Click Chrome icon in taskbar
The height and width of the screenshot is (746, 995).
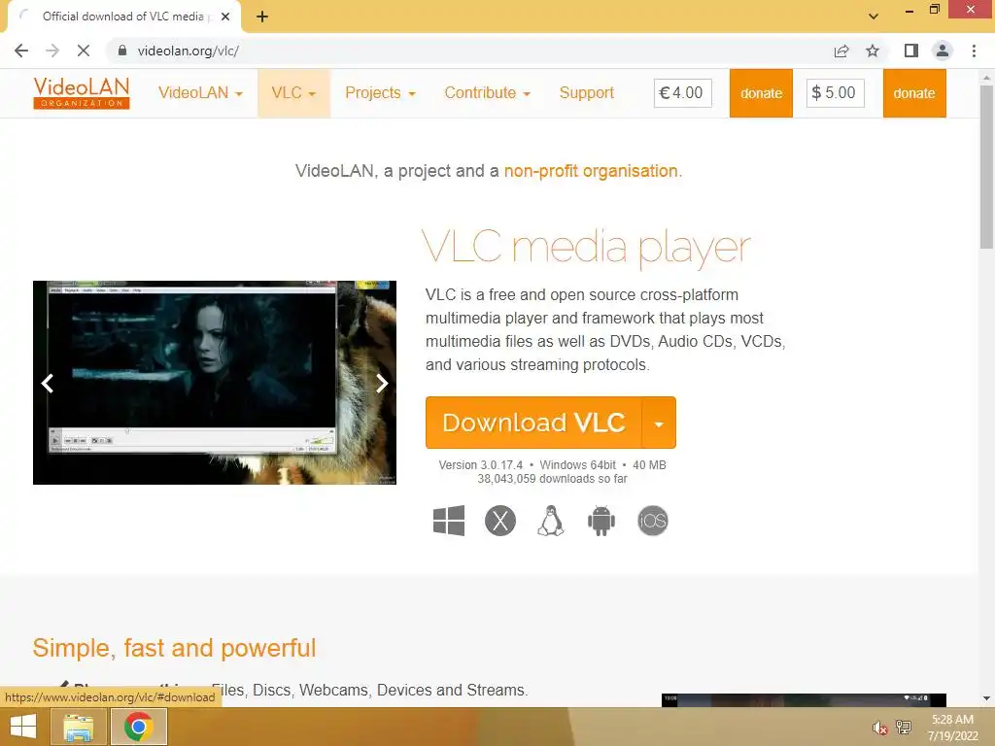point(139,727)
